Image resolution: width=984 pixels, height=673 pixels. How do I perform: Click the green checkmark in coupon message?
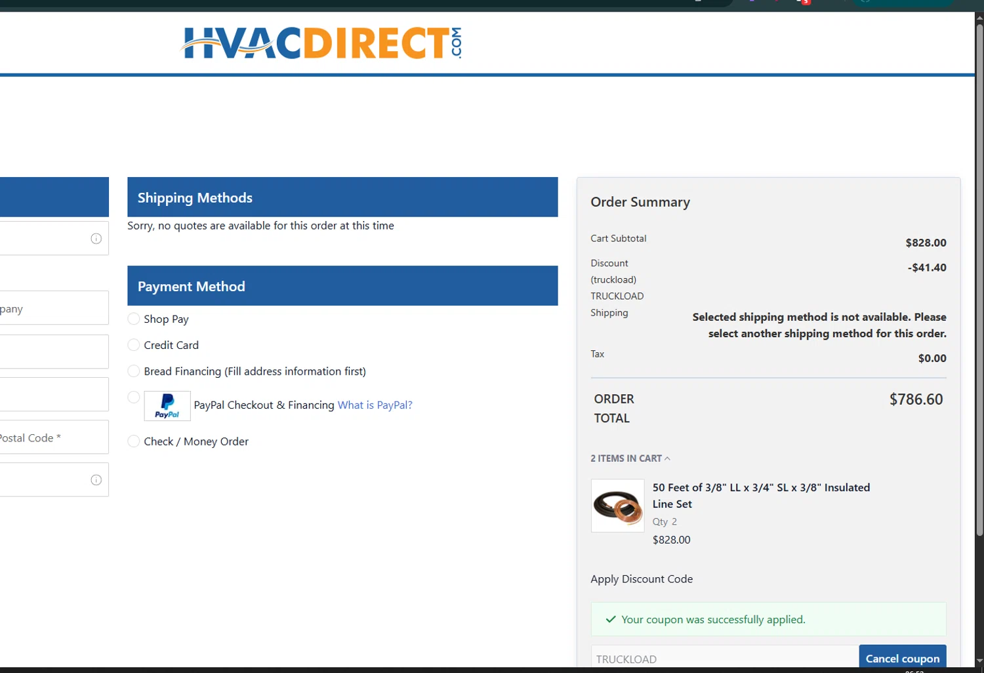(x=611, y=619)
